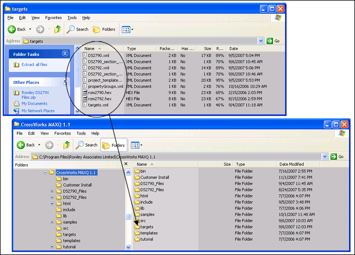This screenshot has width=355, height=255.
Task: Open Back history dropdown in CrossWorks window
Action: (x=39, y=145)
